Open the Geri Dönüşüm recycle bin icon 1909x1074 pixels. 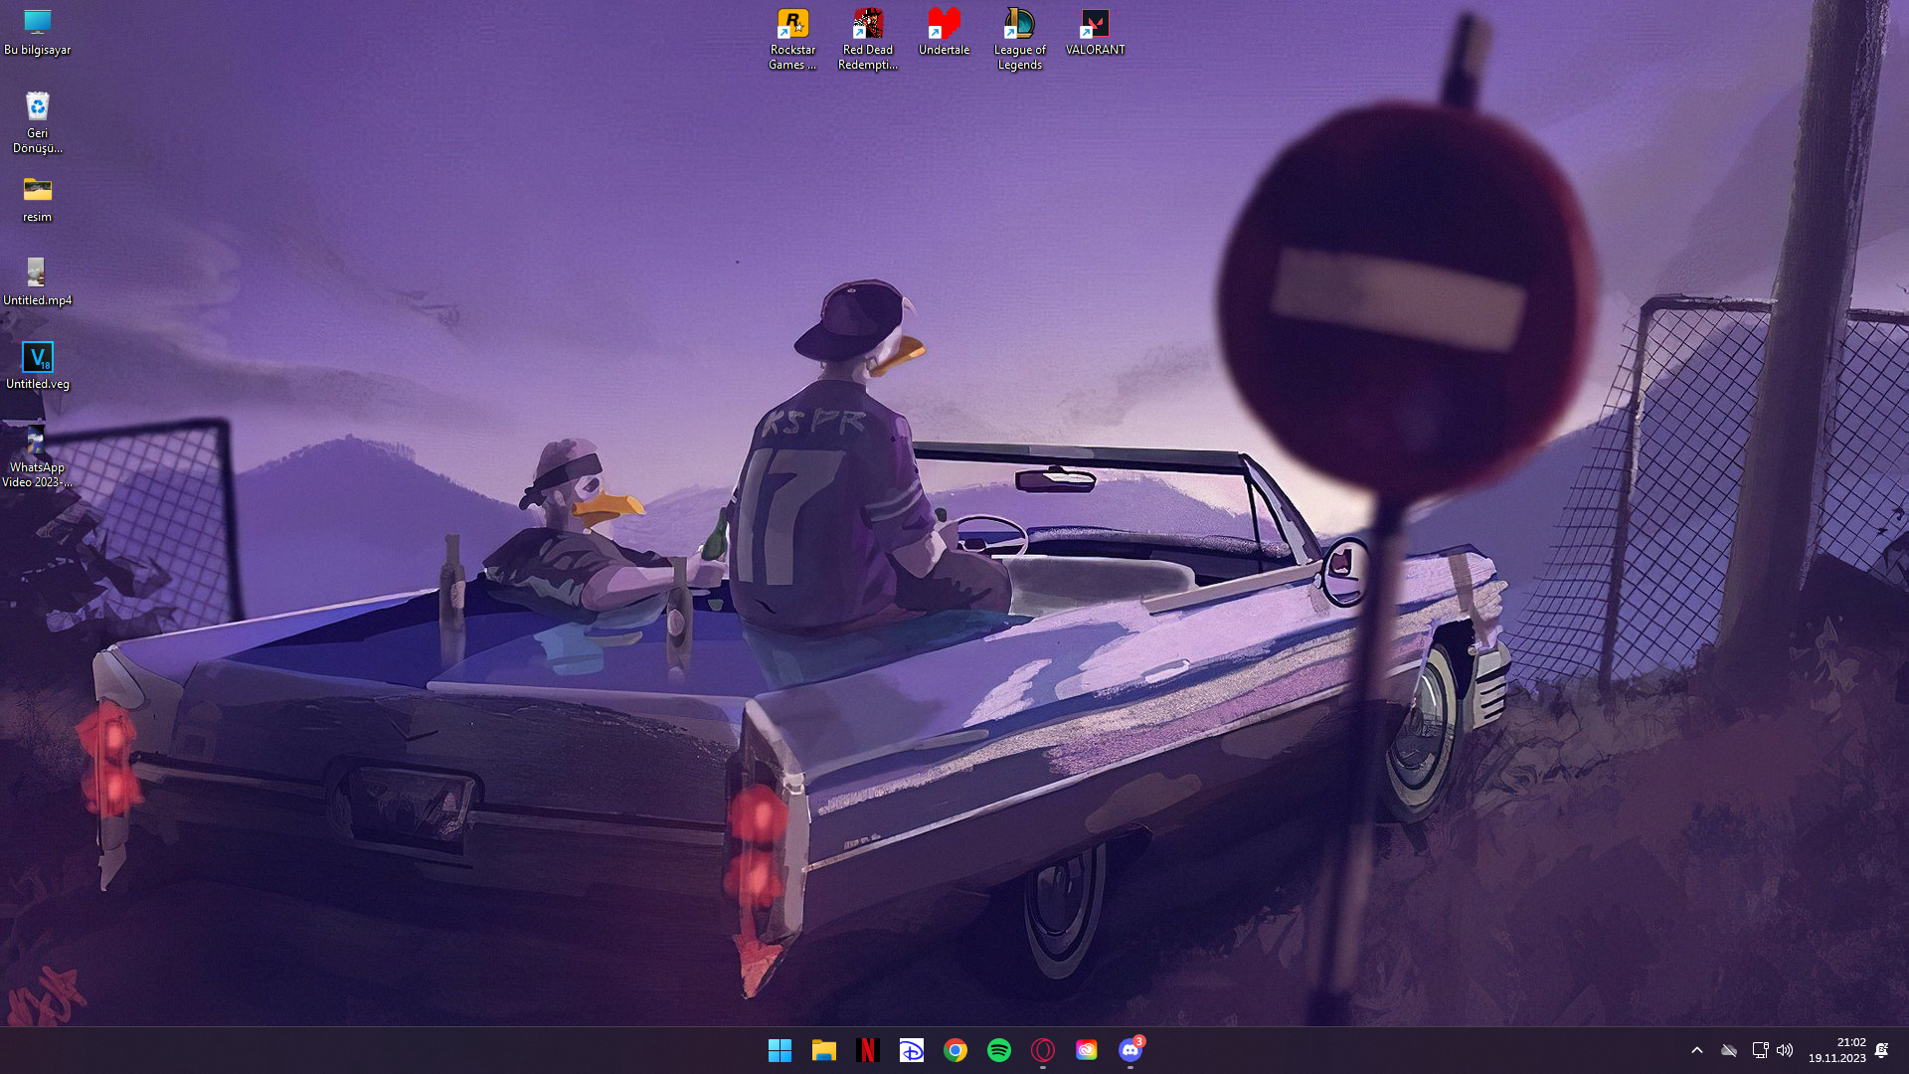click(37, 122)
